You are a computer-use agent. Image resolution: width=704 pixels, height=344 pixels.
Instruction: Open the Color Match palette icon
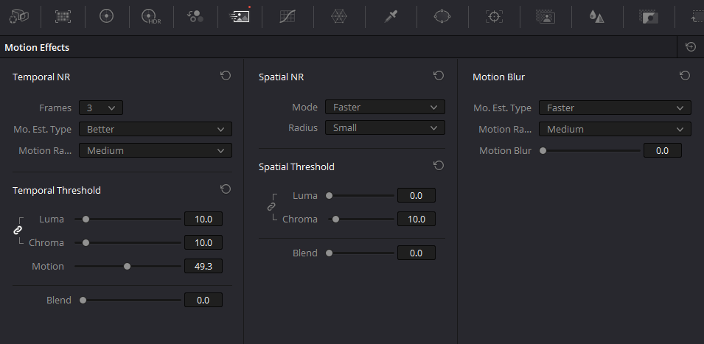coord(63,17)
